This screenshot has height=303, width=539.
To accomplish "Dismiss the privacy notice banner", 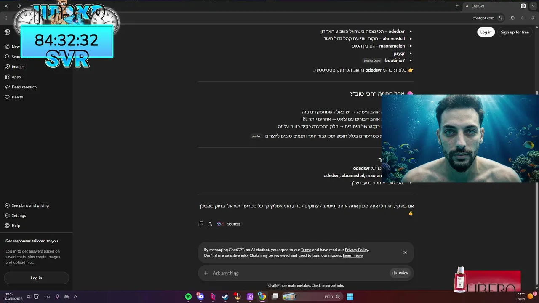I will (x=405, y=252).
